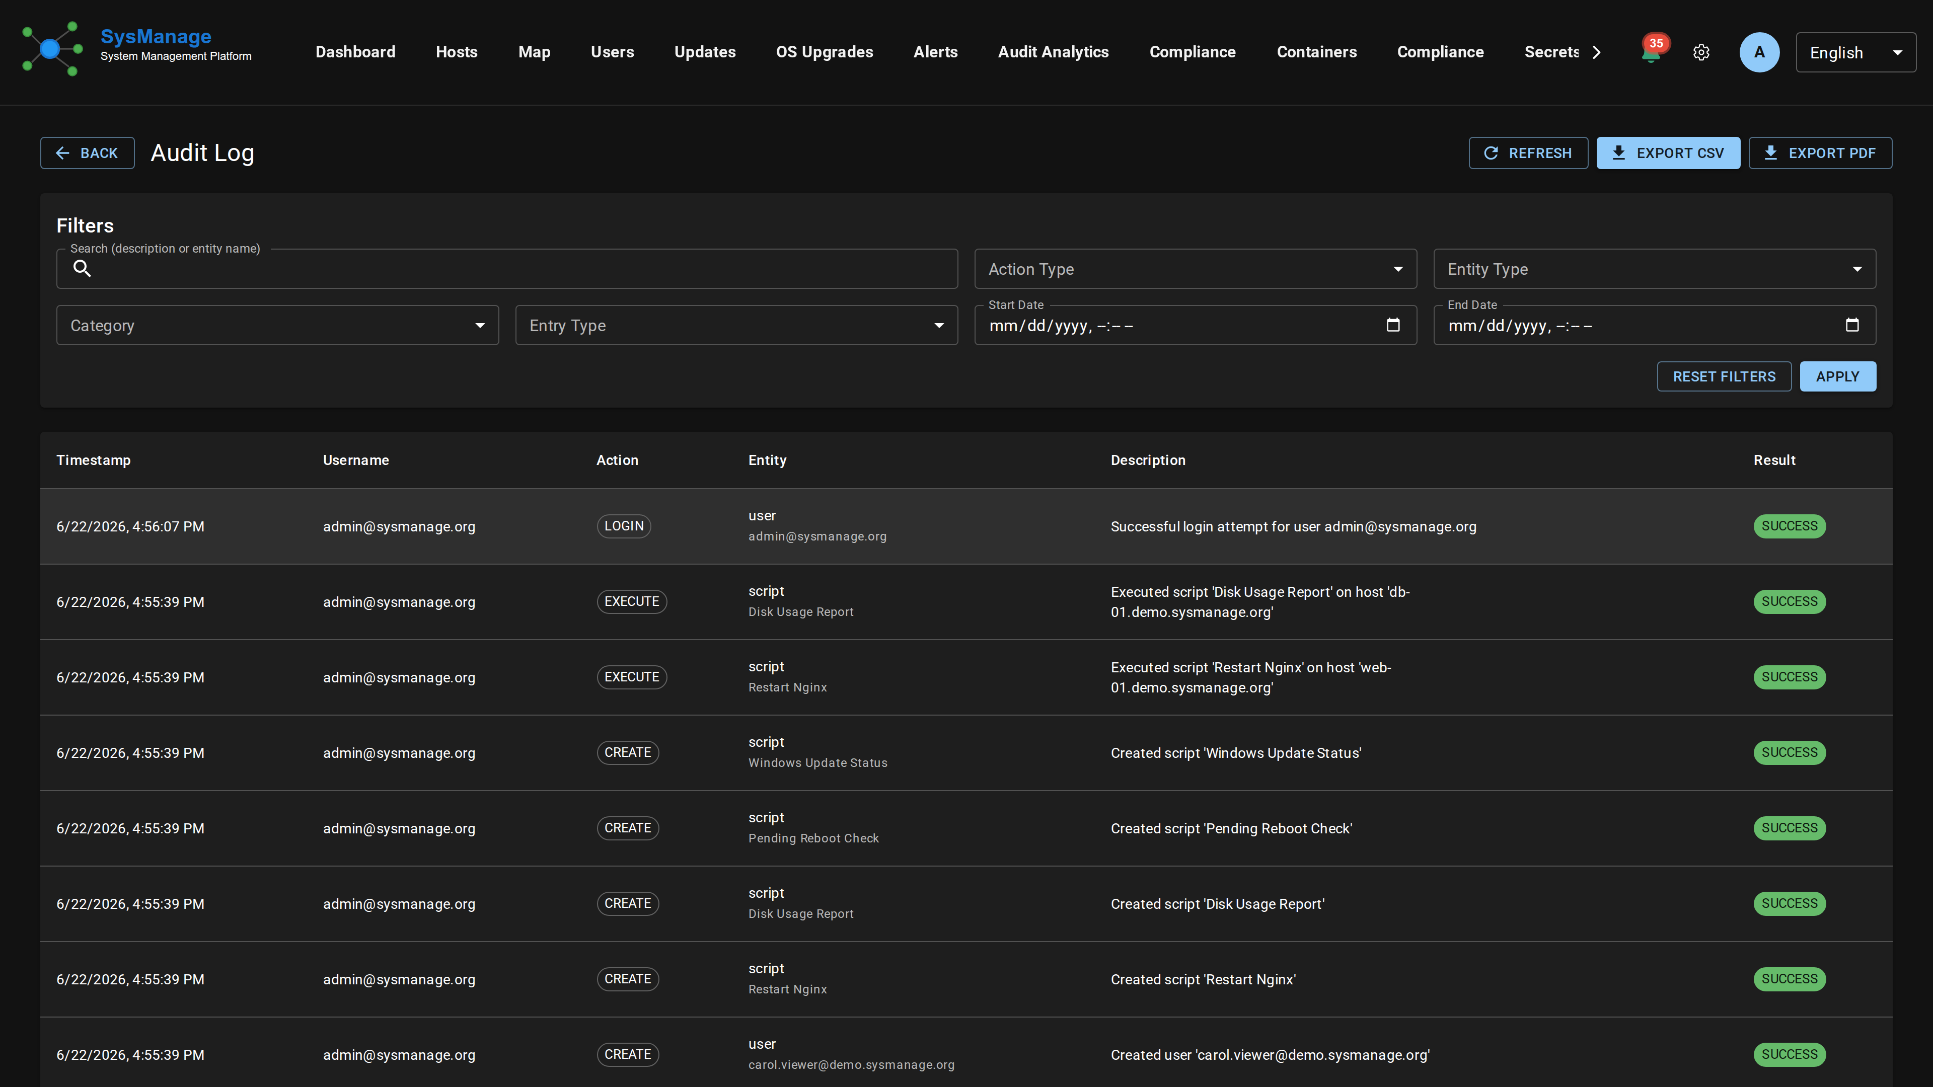Open Start Date calendar picker icon

coord(1393,325)
